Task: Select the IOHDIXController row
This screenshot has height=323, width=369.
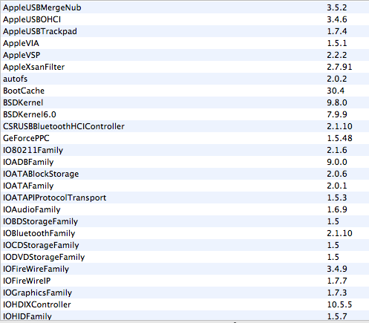Action: pyautogui.click(x=184, y=304)
